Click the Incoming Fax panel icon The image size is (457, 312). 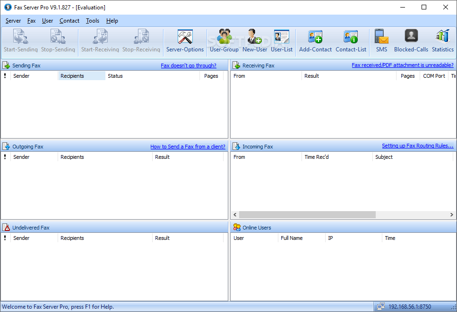click(x=236, y=146)
